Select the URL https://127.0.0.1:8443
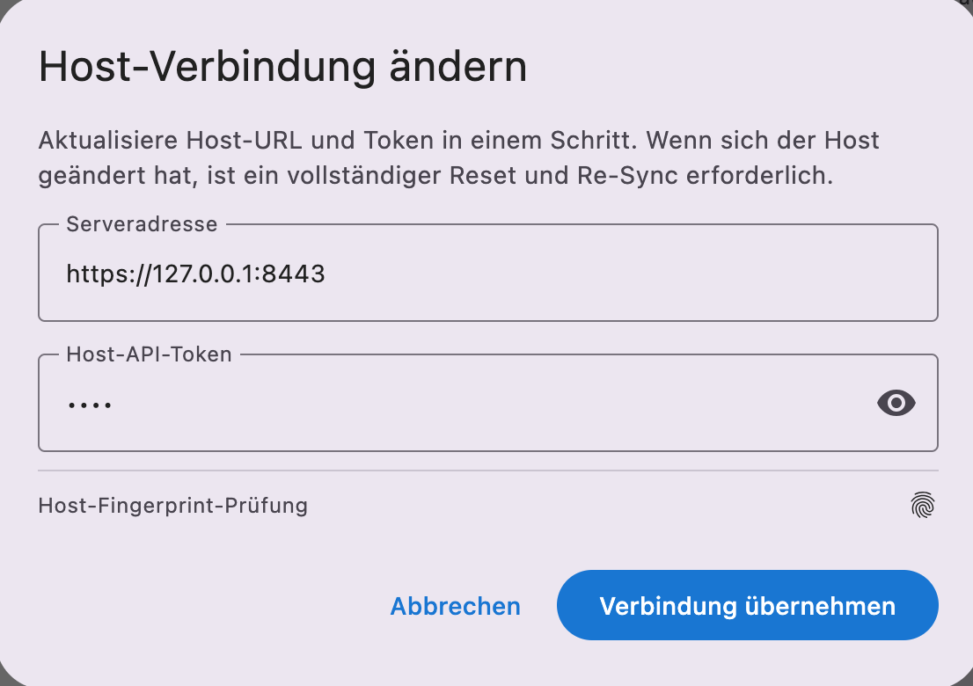The height and width of the screenshot is (686, 973). [195, 274]
